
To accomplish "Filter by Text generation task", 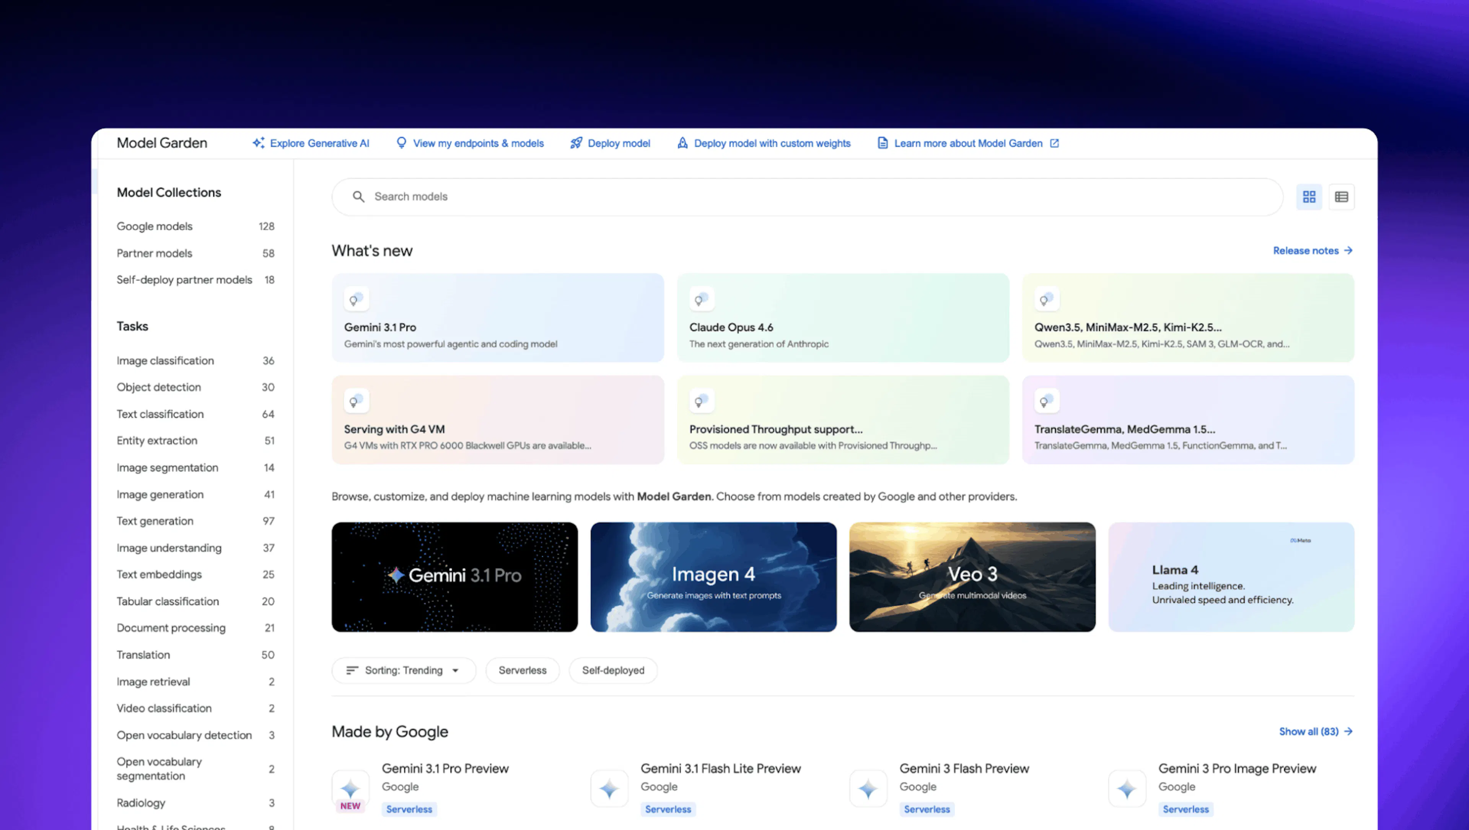I will pos(195,521).
